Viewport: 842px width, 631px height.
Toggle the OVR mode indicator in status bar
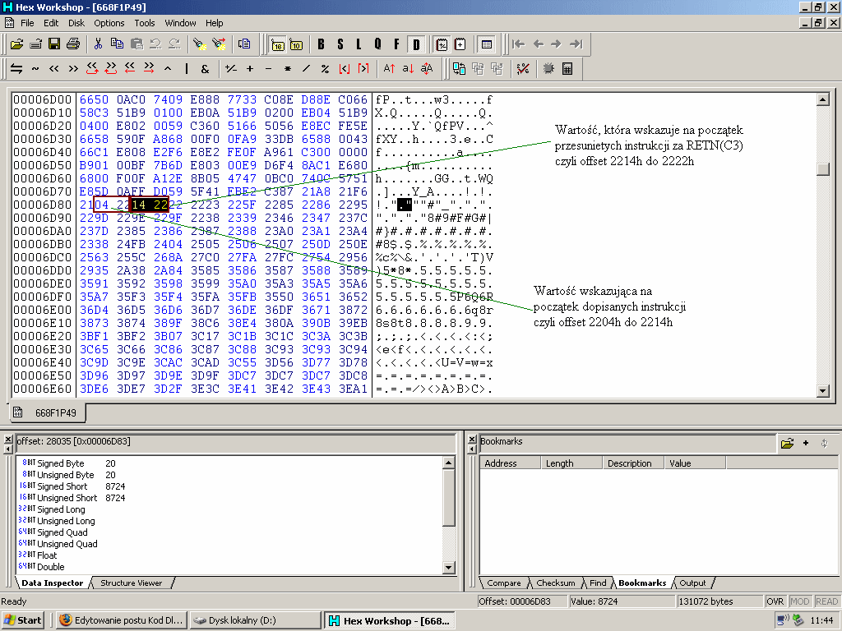click(775, 601)
